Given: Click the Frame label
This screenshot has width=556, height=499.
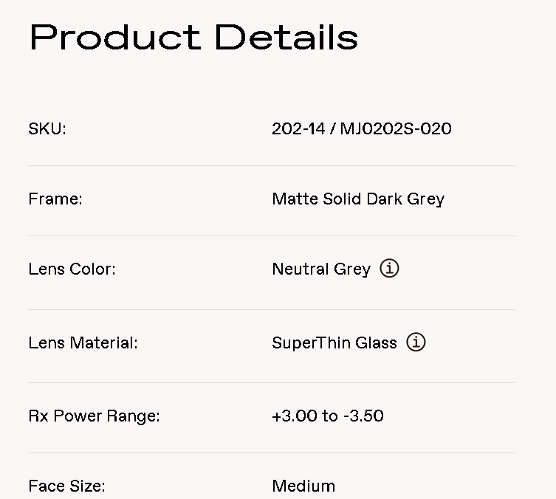Looking at the screenshot, I should (55, 199).
